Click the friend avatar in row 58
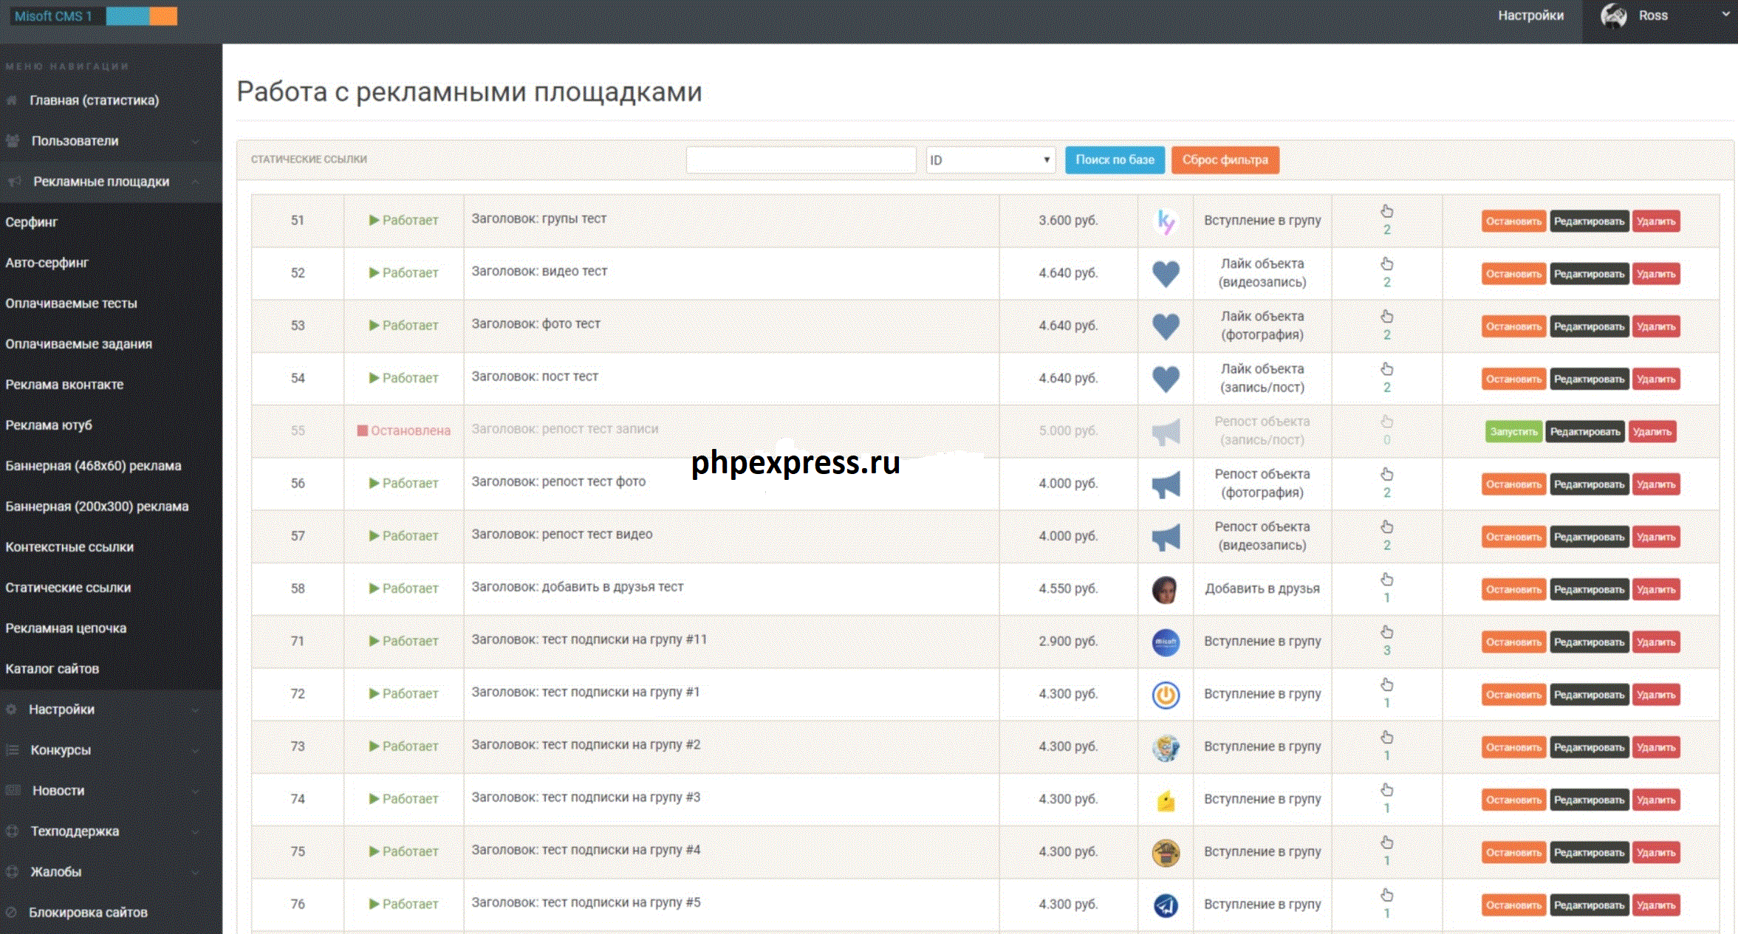1738x934 pixels. [x=1166, y=589]
